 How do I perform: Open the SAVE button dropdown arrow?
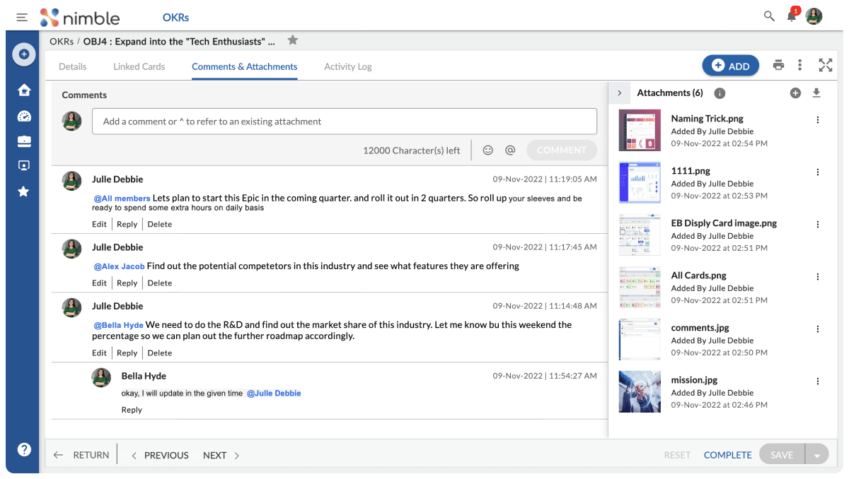819,454
